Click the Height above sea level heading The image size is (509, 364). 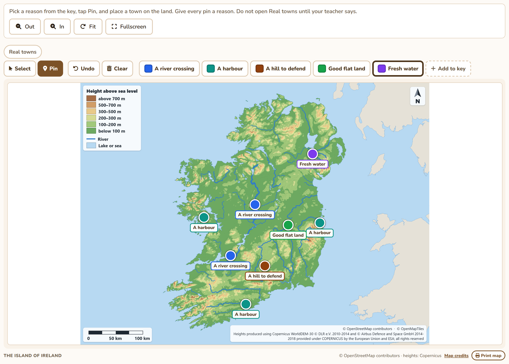pos(112,91)
